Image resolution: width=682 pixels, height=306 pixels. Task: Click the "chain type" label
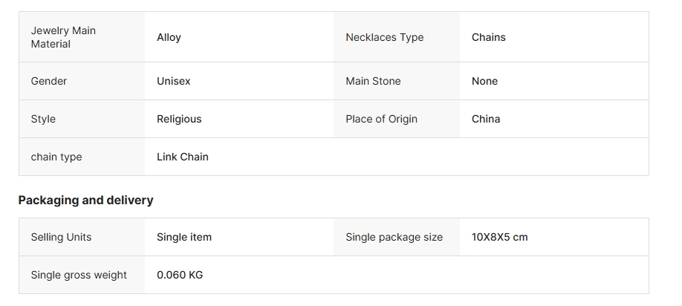coord(56,157)
